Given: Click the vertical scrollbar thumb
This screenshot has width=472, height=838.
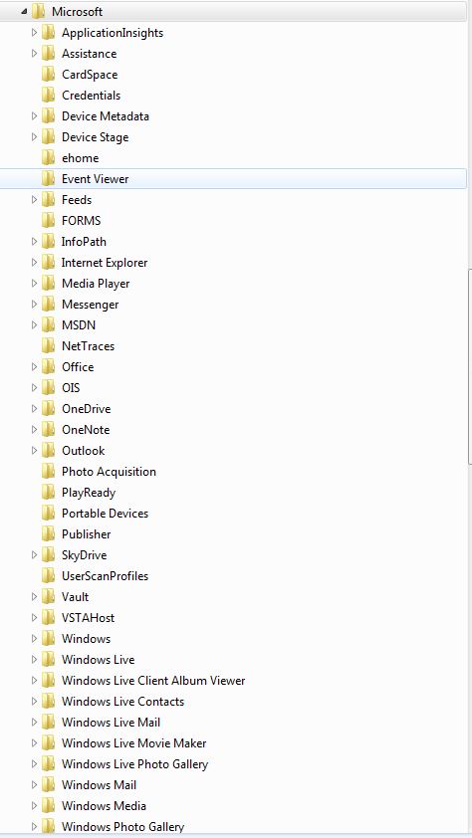Looking at the screenshot, I should (x=470, y=366).
